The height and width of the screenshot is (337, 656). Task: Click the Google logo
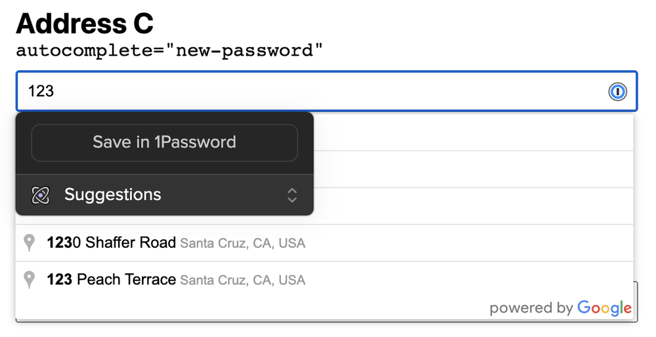click(x=604, y=307)
